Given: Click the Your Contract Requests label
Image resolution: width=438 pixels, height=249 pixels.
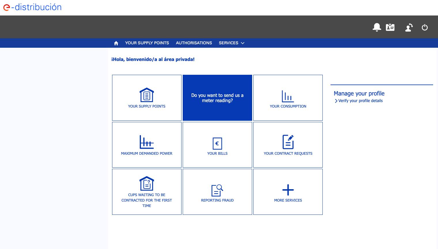Looking at the screenshot, I should pos(288,154).
